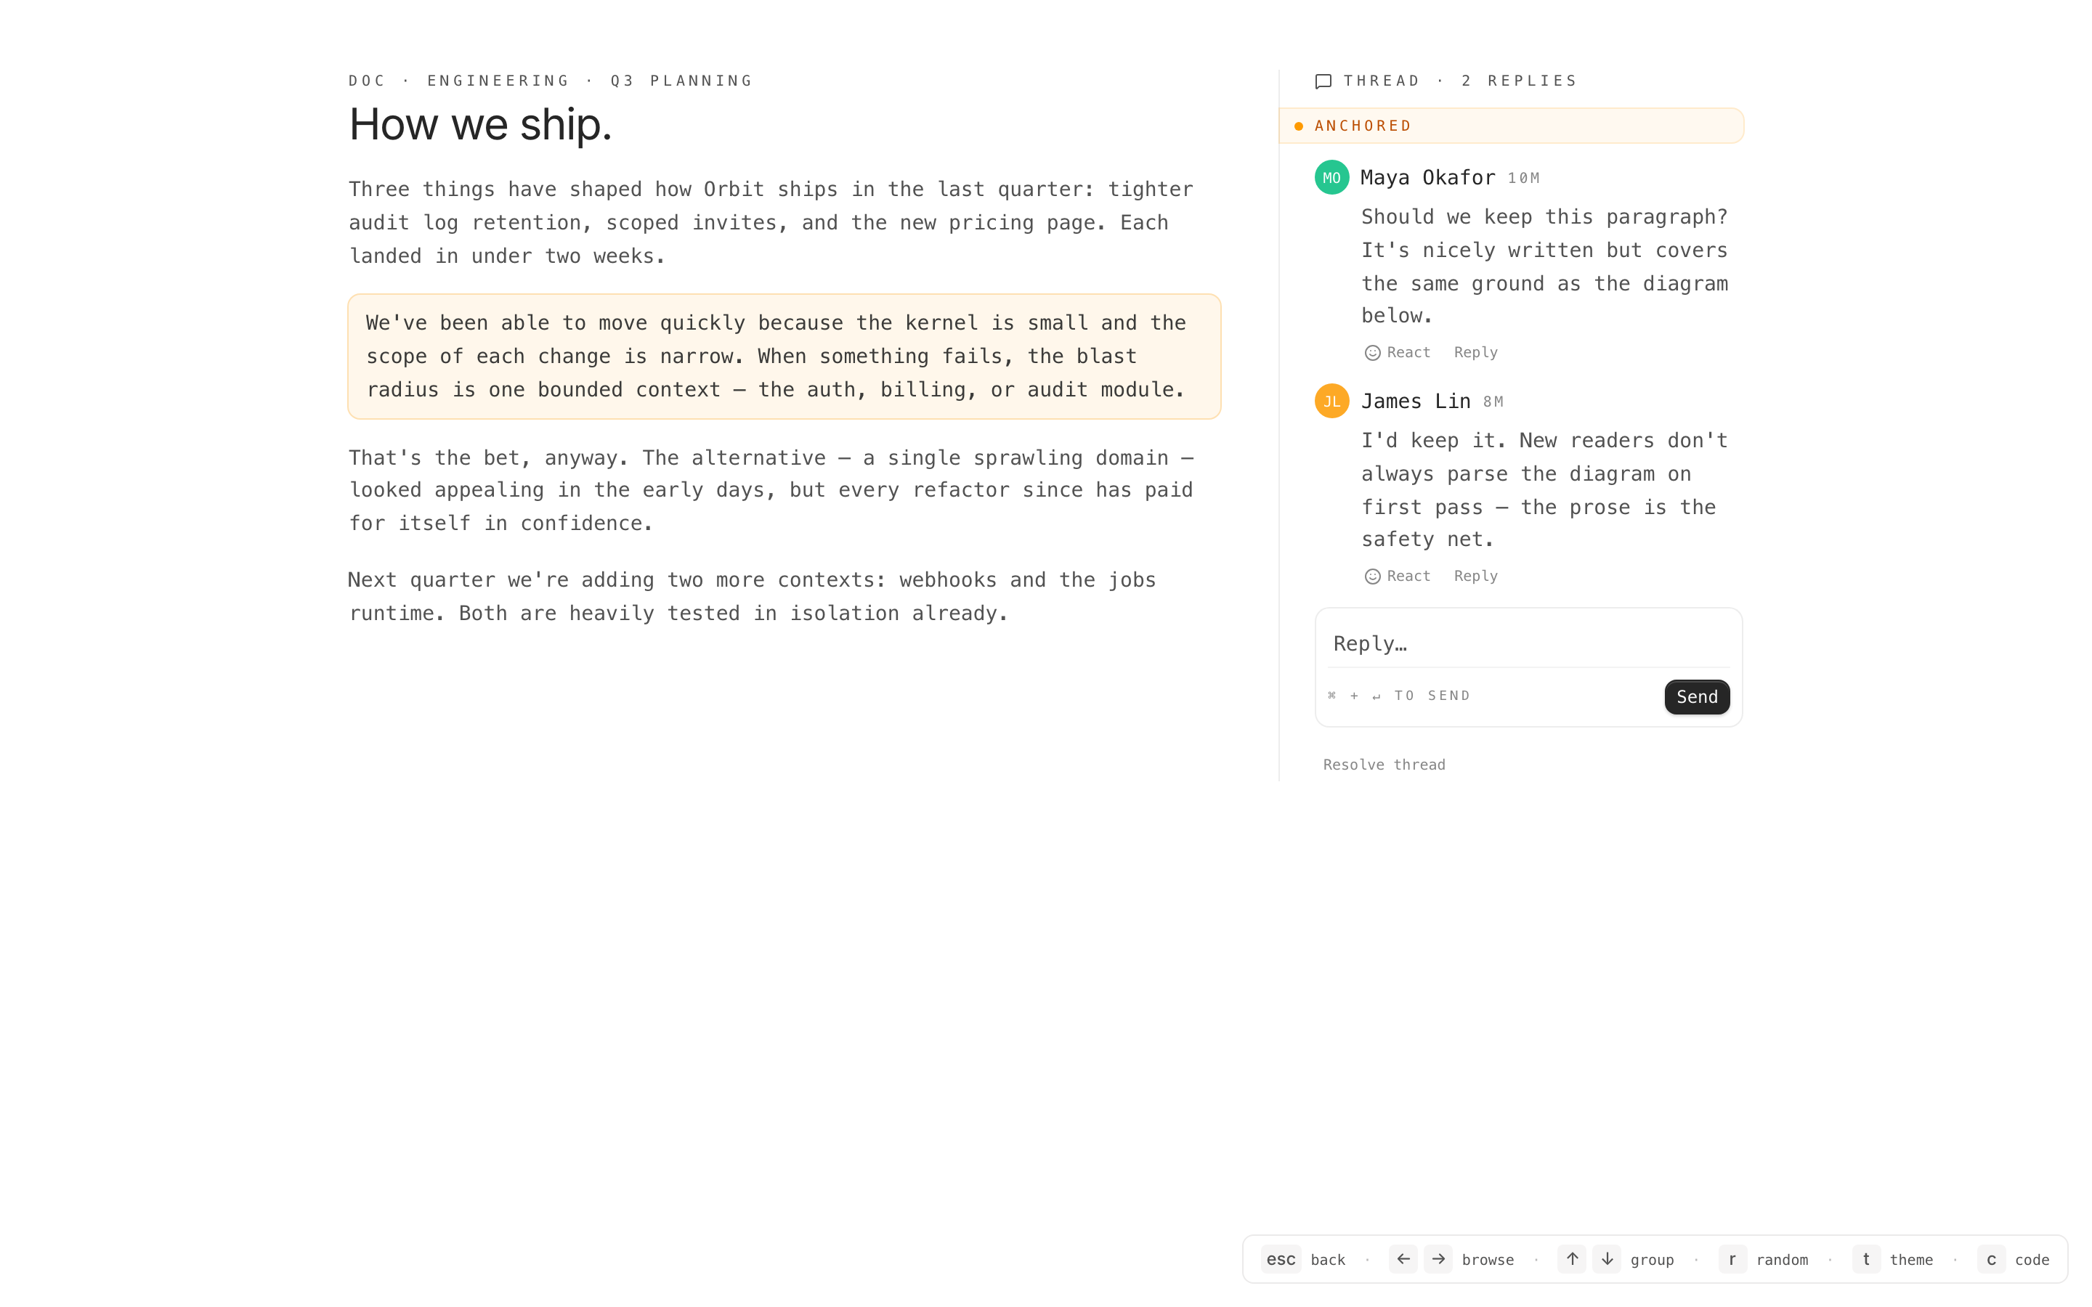Toggle theme with the t key
The width and height of the screenshot is (2092, 1307).
[1865, 1260]
